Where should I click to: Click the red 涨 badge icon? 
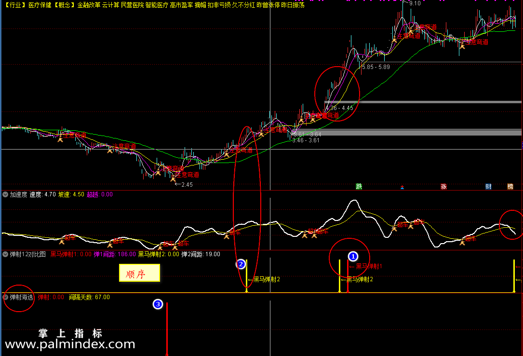[443, 187]
